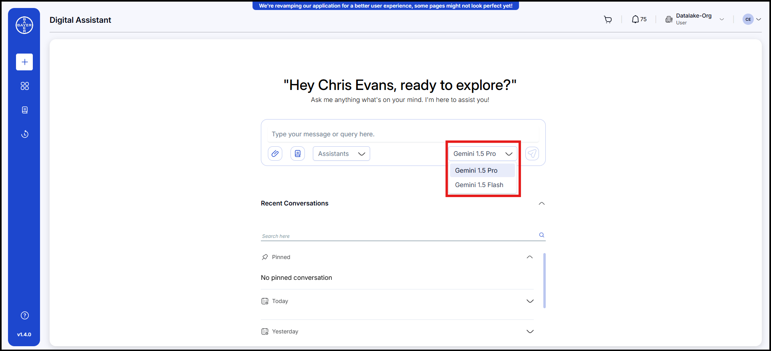This screenshot has height=351, width=771.
Task: Click the Datalake-Org organization icon
Action: pyautogui.click(x=669, y=19)
